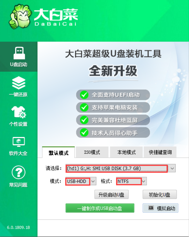Expand the USB-HDD mode dropdown

93,181
